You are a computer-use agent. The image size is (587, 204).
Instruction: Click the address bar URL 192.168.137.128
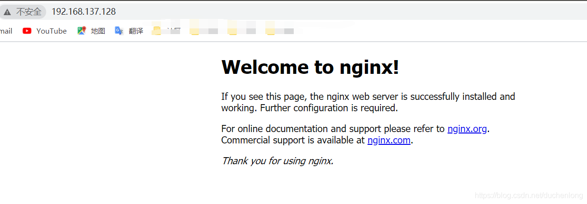[x=83, y=12]
